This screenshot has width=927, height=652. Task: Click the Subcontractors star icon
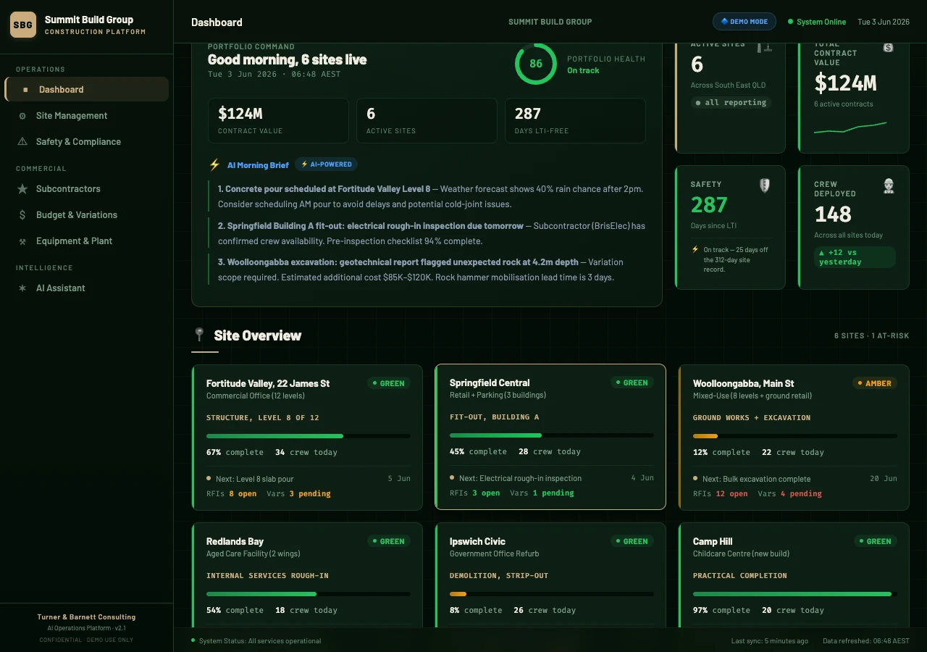click(22, 189)
